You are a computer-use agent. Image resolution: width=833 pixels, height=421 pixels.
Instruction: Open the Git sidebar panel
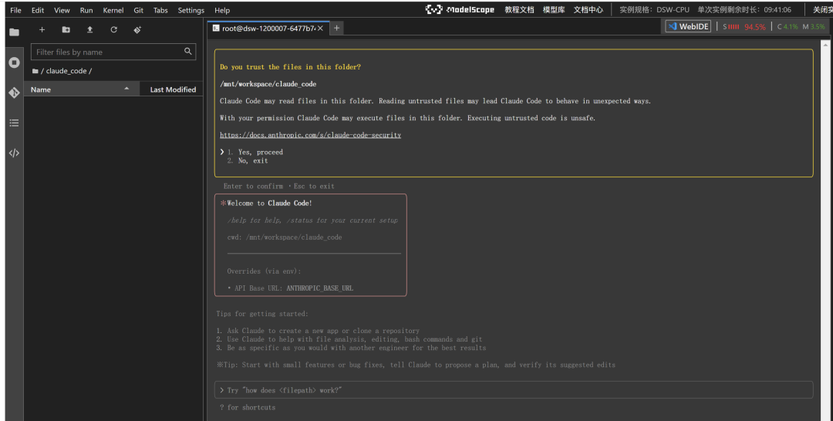(14, 93)
